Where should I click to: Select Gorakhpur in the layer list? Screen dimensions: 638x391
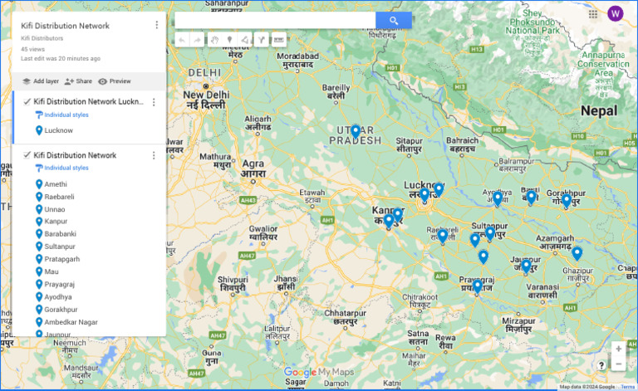(61, 310)
